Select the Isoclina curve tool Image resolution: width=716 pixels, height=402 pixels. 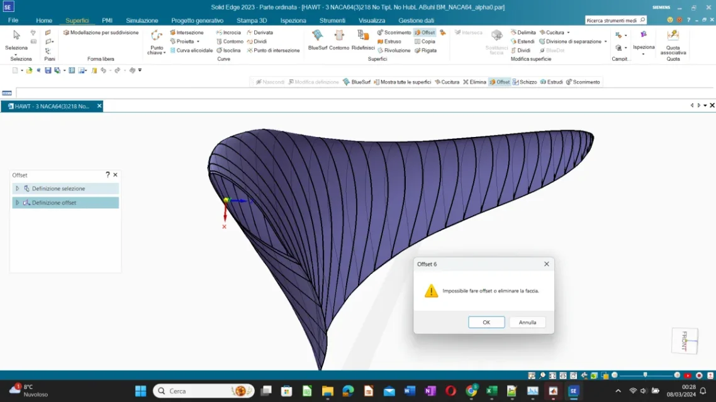coord(228,51)
